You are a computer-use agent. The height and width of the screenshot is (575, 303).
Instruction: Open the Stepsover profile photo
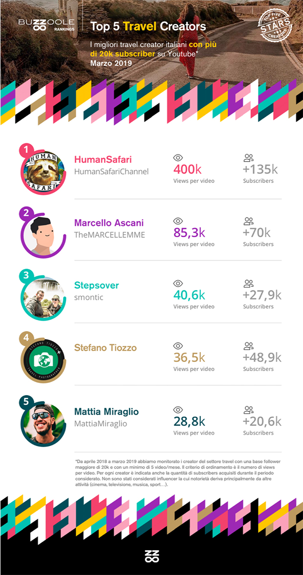point(43,297)
